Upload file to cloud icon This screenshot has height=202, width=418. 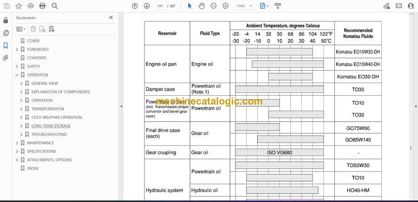point(31,6)
